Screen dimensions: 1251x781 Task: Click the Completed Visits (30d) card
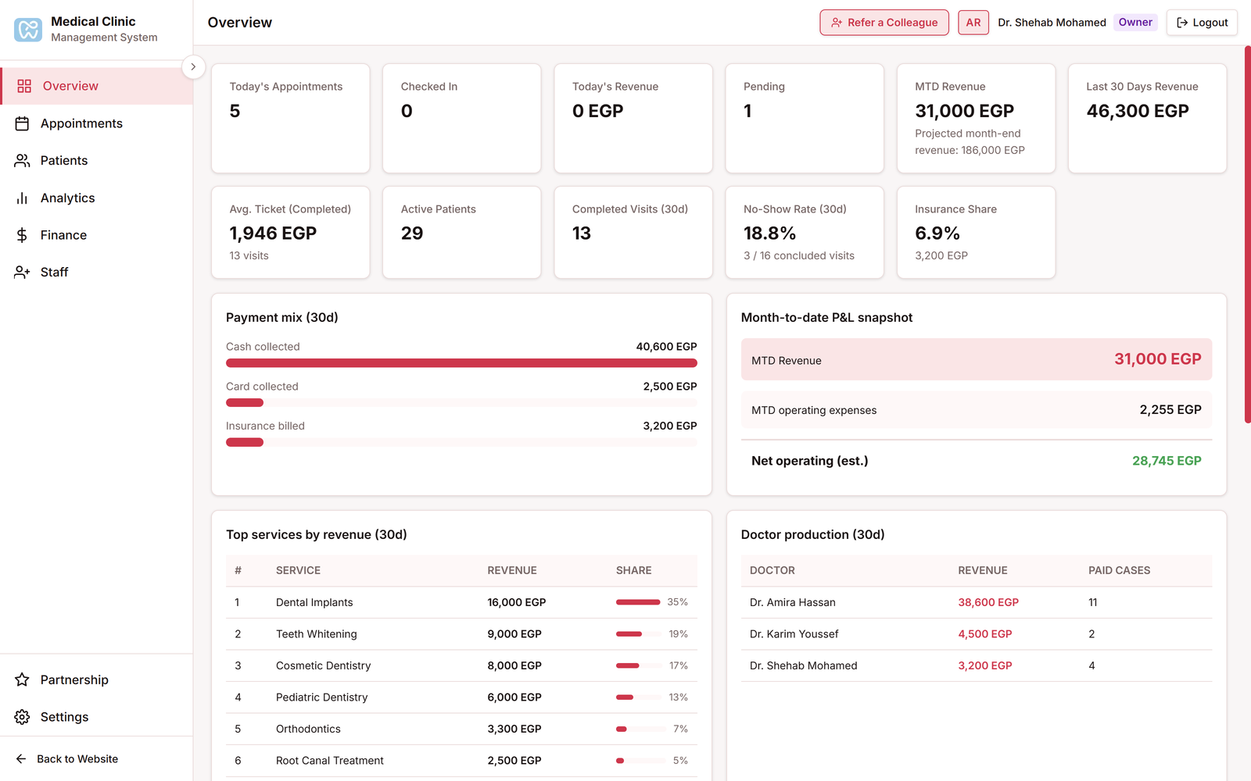pos(633,232)
